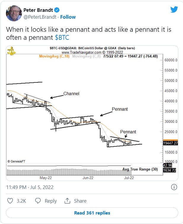Click the Reply speech bubble icon
Image resolution: width=183 pixels, height=224 pixels.
click(38, 201)
